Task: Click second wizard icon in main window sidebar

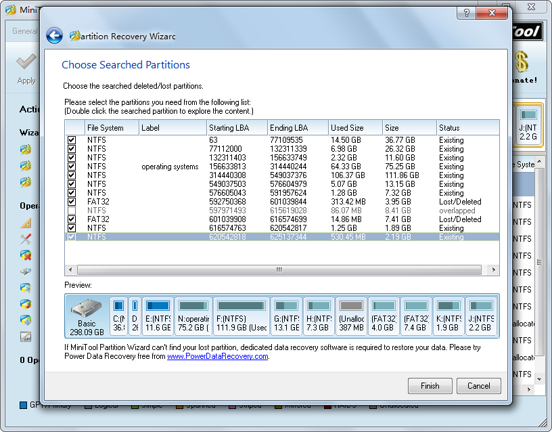Action: [25, 166]
